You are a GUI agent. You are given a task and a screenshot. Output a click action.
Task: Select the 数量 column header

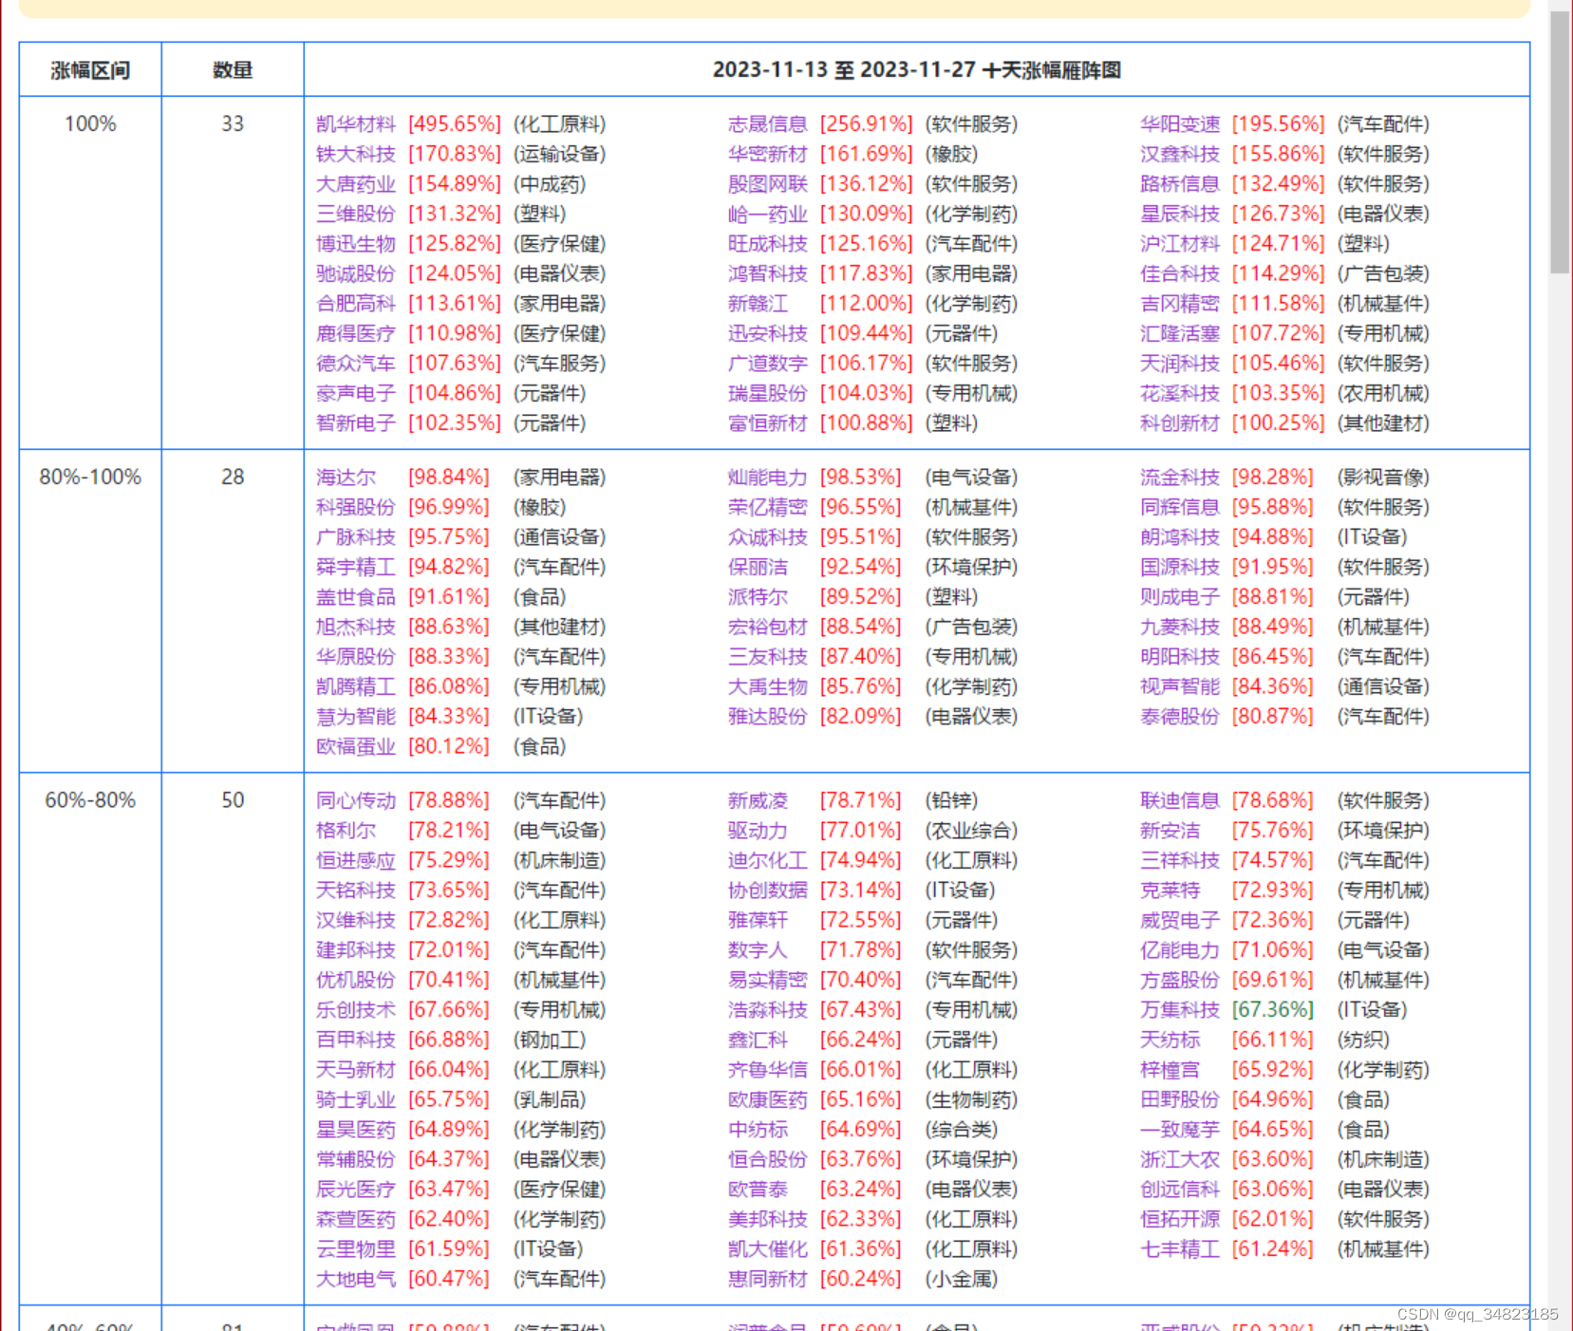point(233,70)
